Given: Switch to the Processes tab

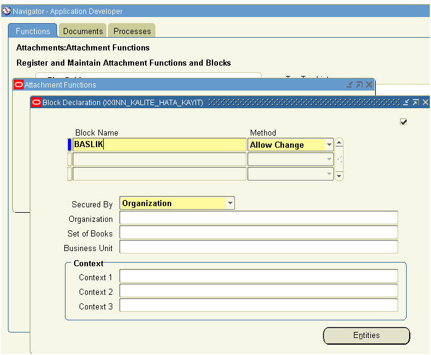Looking at the screenshot, I should point(132,31).
